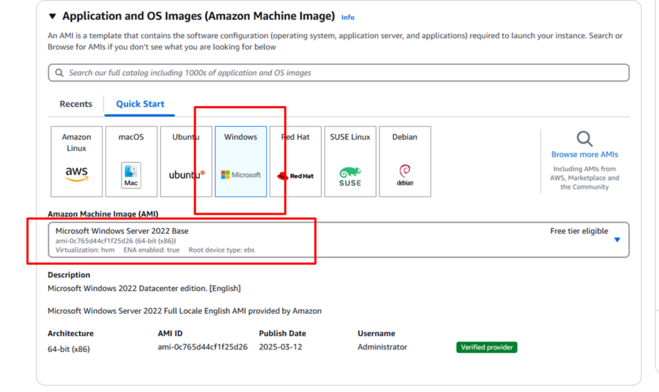The image size is (659, 392).
Task: Click the Administrator username value
Action: pyautogui.click(x=382, y=346)
